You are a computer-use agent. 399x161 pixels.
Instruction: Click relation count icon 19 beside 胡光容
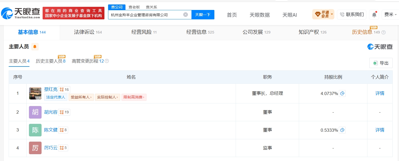coord(64,112)
